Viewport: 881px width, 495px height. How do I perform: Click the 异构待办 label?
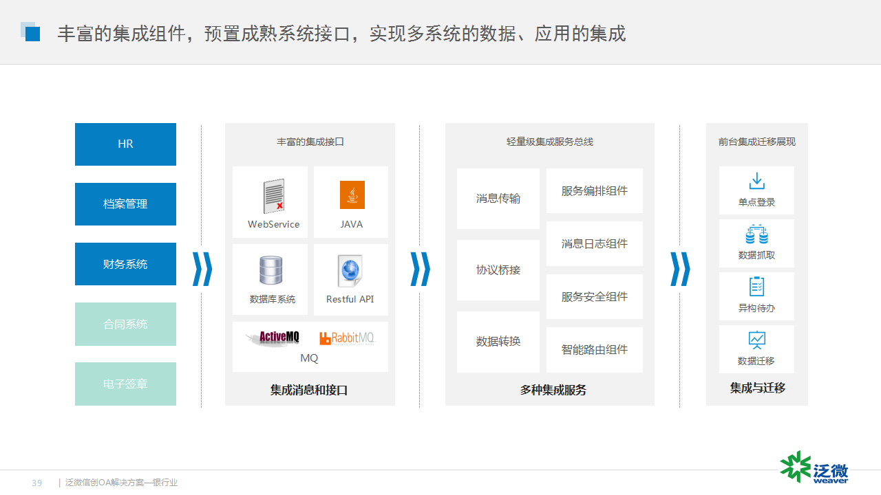(757, 308)
